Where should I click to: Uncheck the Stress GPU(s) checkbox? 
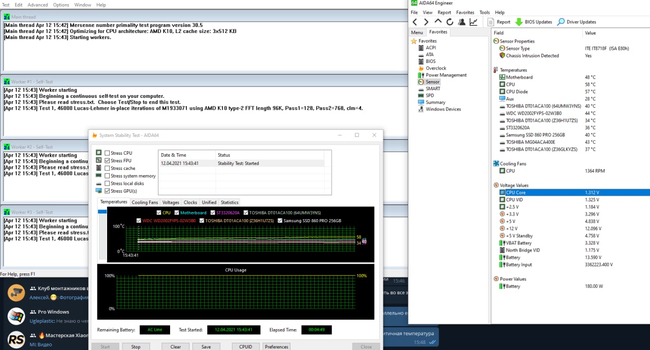coord(107,191)
